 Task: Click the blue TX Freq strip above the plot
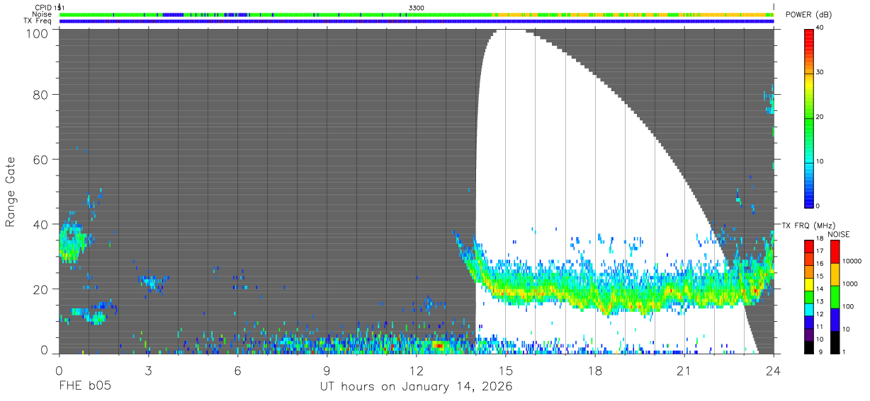click(x=417, y=21)
